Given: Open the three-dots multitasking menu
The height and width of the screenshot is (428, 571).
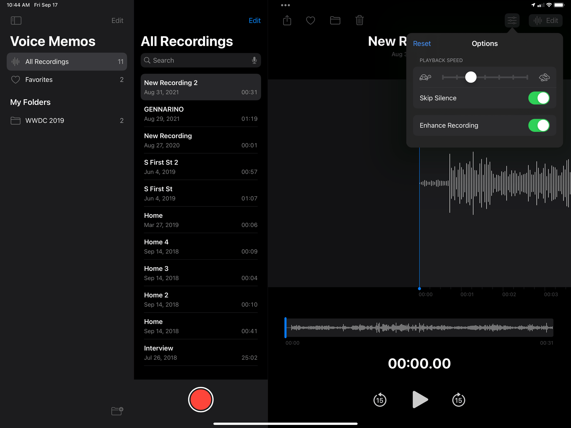Looking at the screenshot, I should coord(285,5).
